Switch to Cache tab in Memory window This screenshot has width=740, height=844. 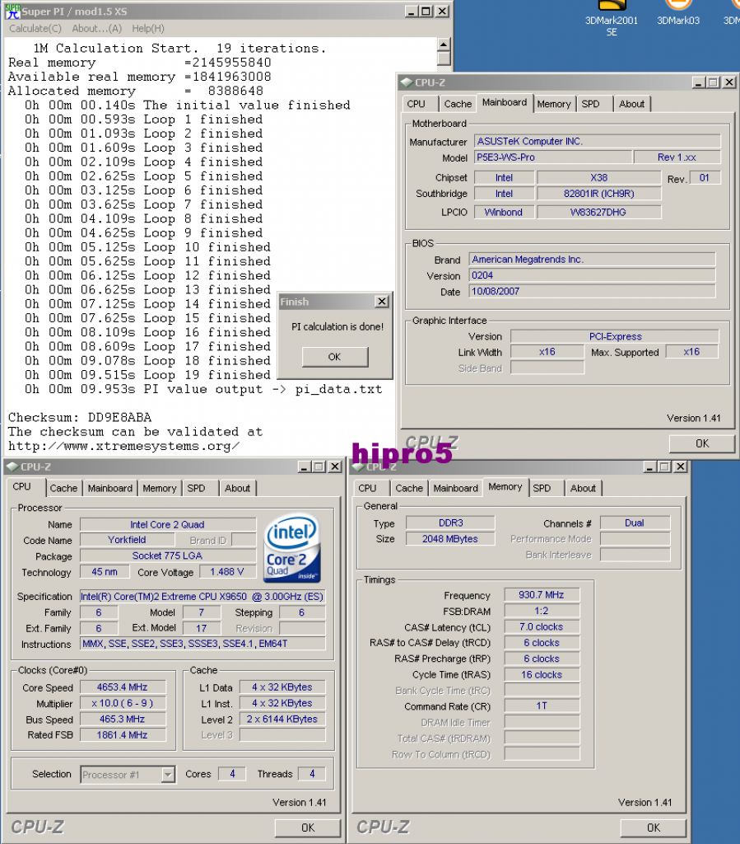(x=409, y=488)
